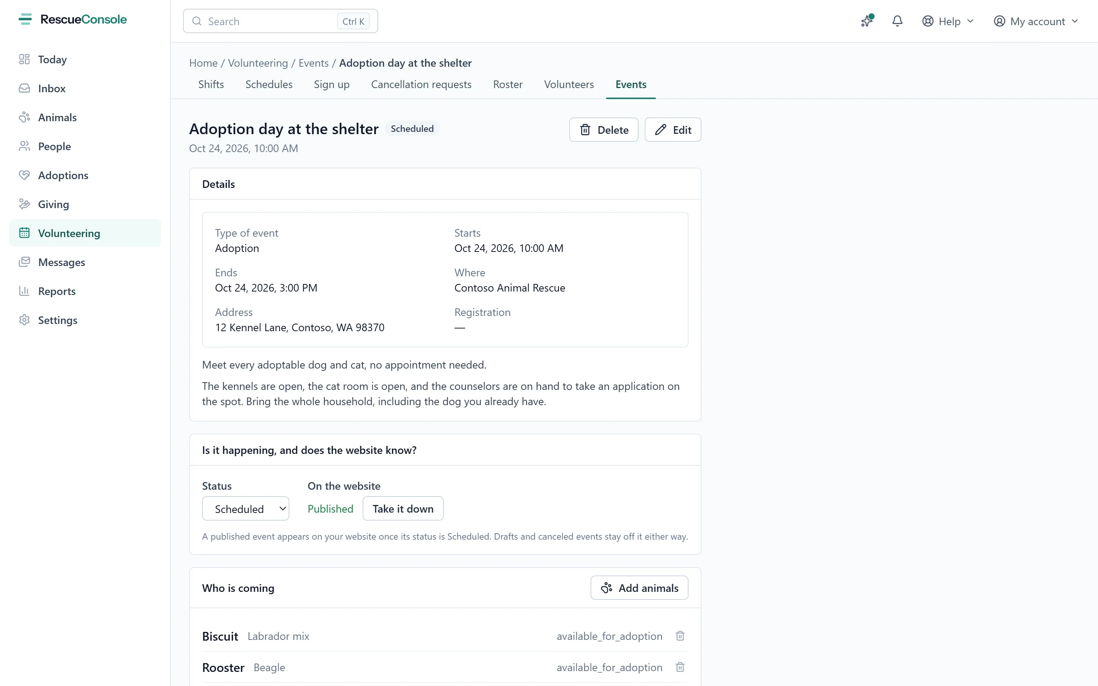
Task: Expand the Help menu
Action: [947, 21]
